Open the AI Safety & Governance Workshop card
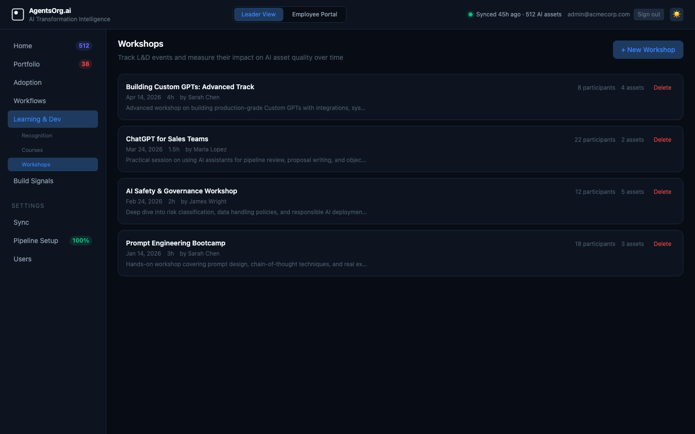This screenshot has width=695, height=434. coord(181,191)
